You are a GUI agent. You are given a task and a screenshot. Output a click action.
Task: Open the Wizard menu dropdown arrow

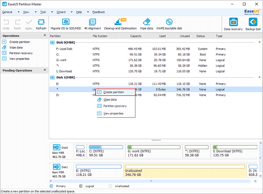tap(71, 12)
